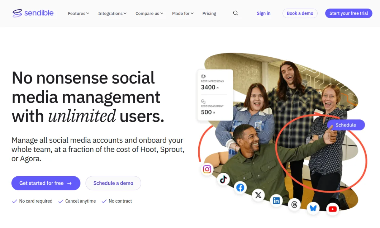Click the 3400 post impressions value
The width and height of the screenshot is (380, 228).
208,87
